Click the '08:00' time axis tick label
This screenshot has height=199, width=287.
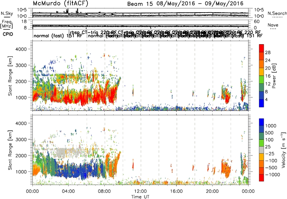104,191
